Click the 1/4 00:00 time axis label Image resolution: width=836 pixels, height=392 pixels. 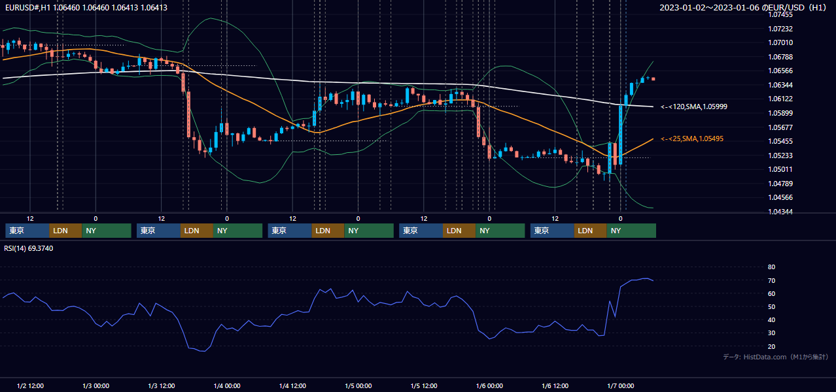(x=227, y=385)
